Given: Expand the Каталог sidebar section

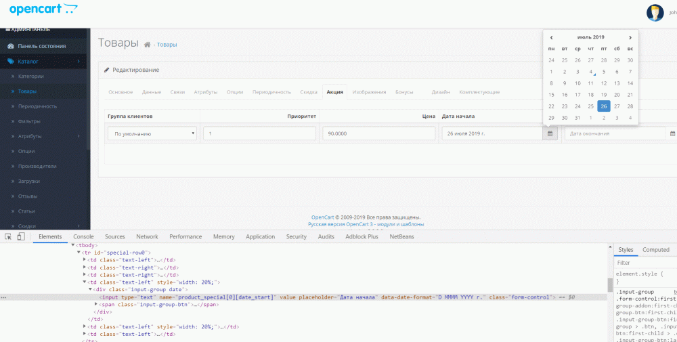Looking at the screenshot, I should pos(78,62).
